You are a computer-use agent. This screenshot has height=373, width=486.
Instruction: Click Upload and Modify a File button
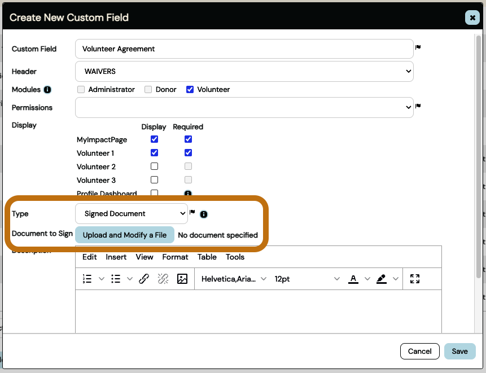coord(125,235)
